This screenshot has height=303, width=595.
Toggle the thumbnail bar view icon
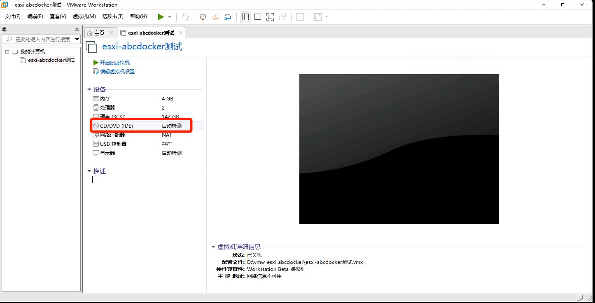[258, 17]
